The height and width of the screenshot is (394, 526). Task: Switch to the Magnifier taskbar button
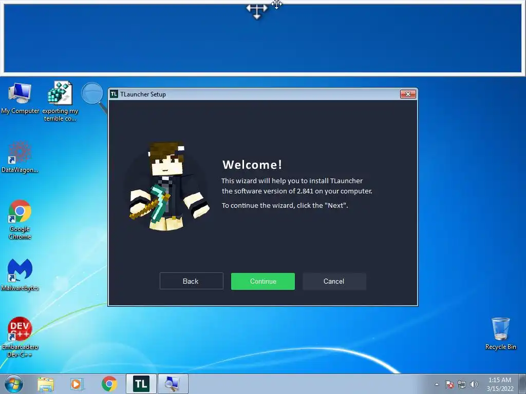[x=173, y=384]
